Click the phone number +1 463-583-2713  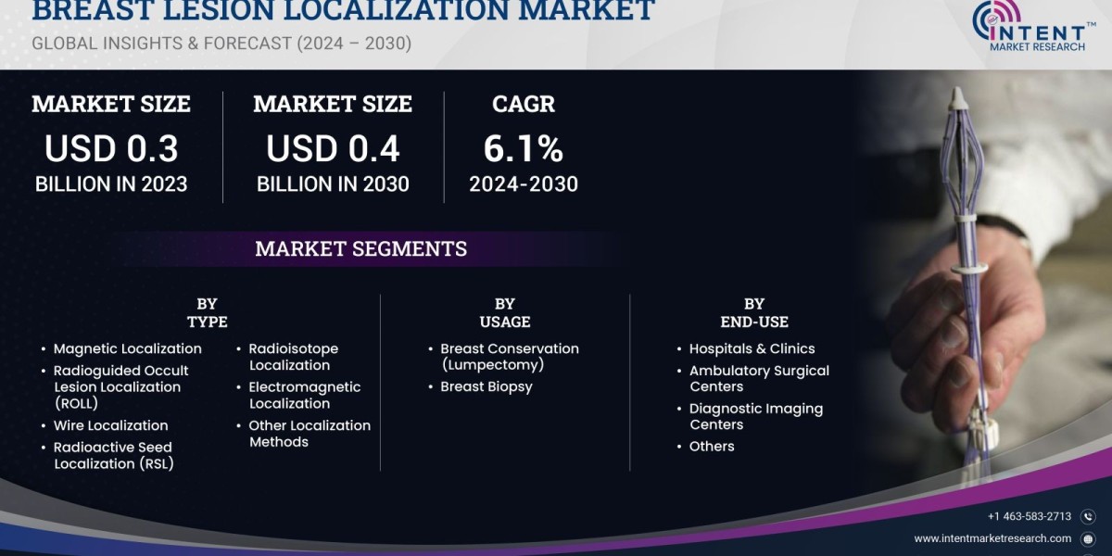1029,516
